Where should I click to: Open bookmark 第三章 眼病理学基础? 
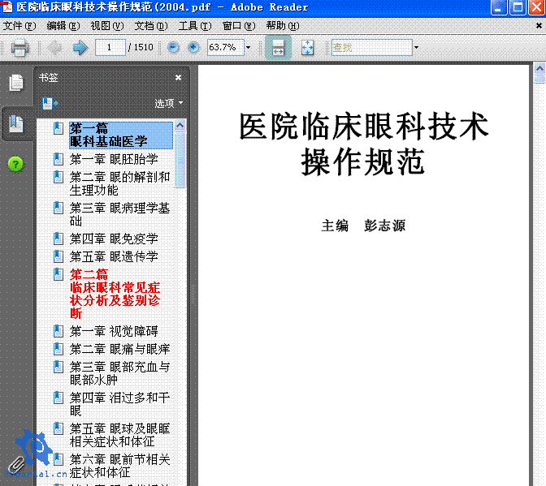pos(119,214)
